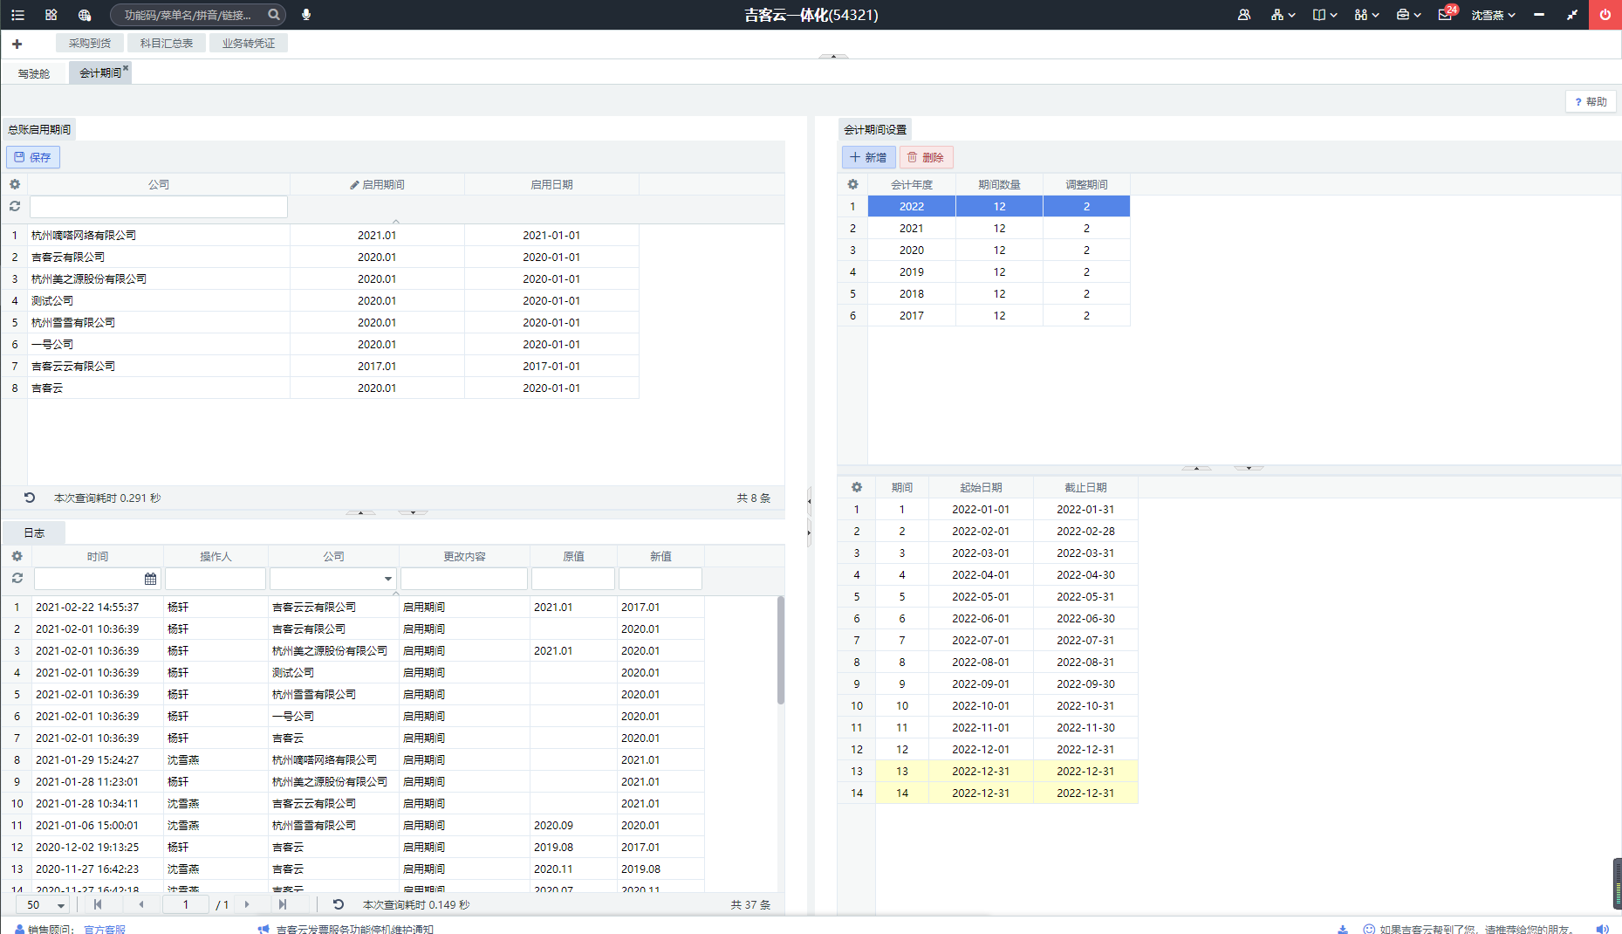Image resolution: width=1622 pixels, height=934 pixels.
Task: Expand the 公司 filter dropdown in log
Action: (388, 579)
